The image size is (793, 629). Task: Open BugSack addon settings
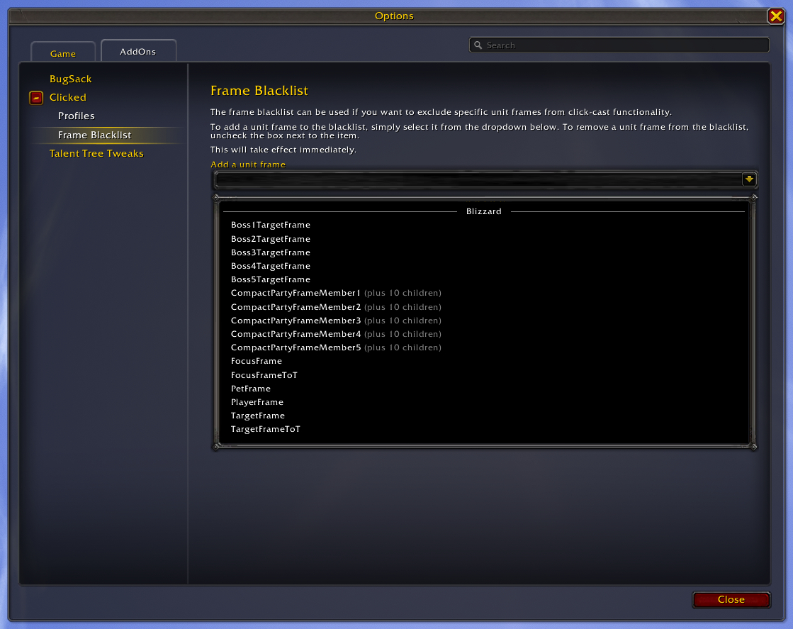(70, 79)
